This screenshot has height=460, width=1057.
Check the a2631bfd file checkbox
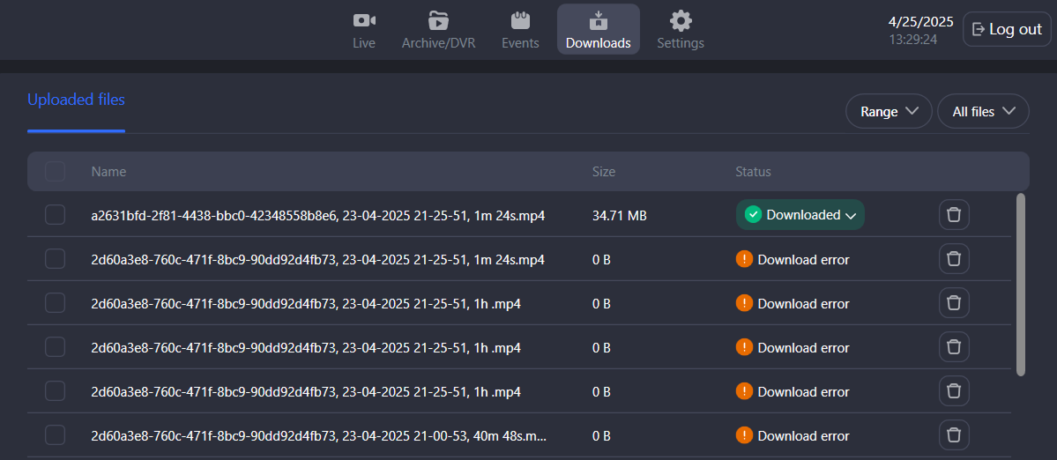pyautogui.click(x=56, y=215)
